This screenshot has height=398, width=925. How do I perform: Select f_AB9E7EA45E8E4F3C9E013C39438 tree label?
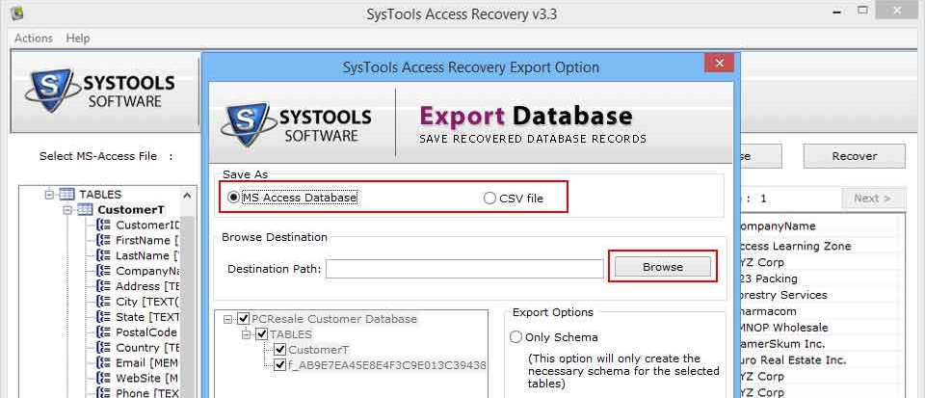tap(387, 365)
